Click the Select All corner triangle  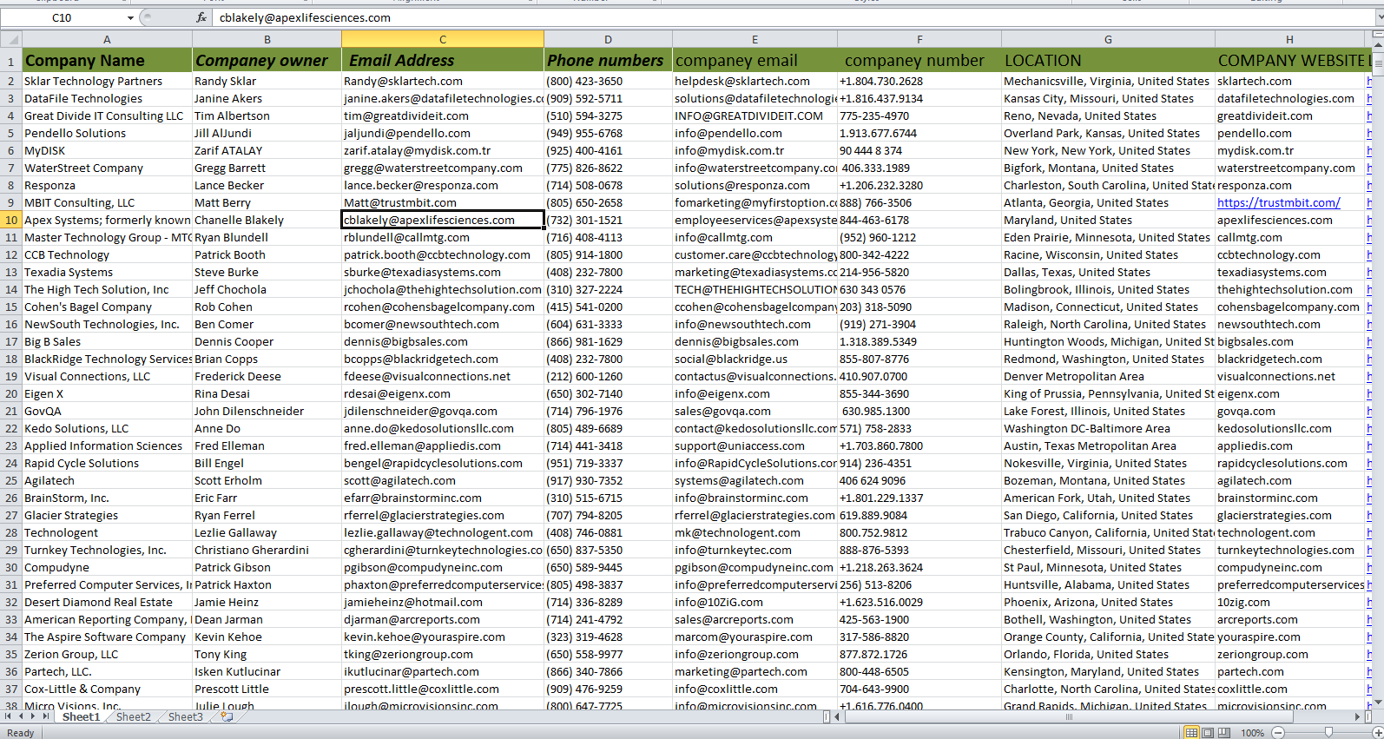11,39
